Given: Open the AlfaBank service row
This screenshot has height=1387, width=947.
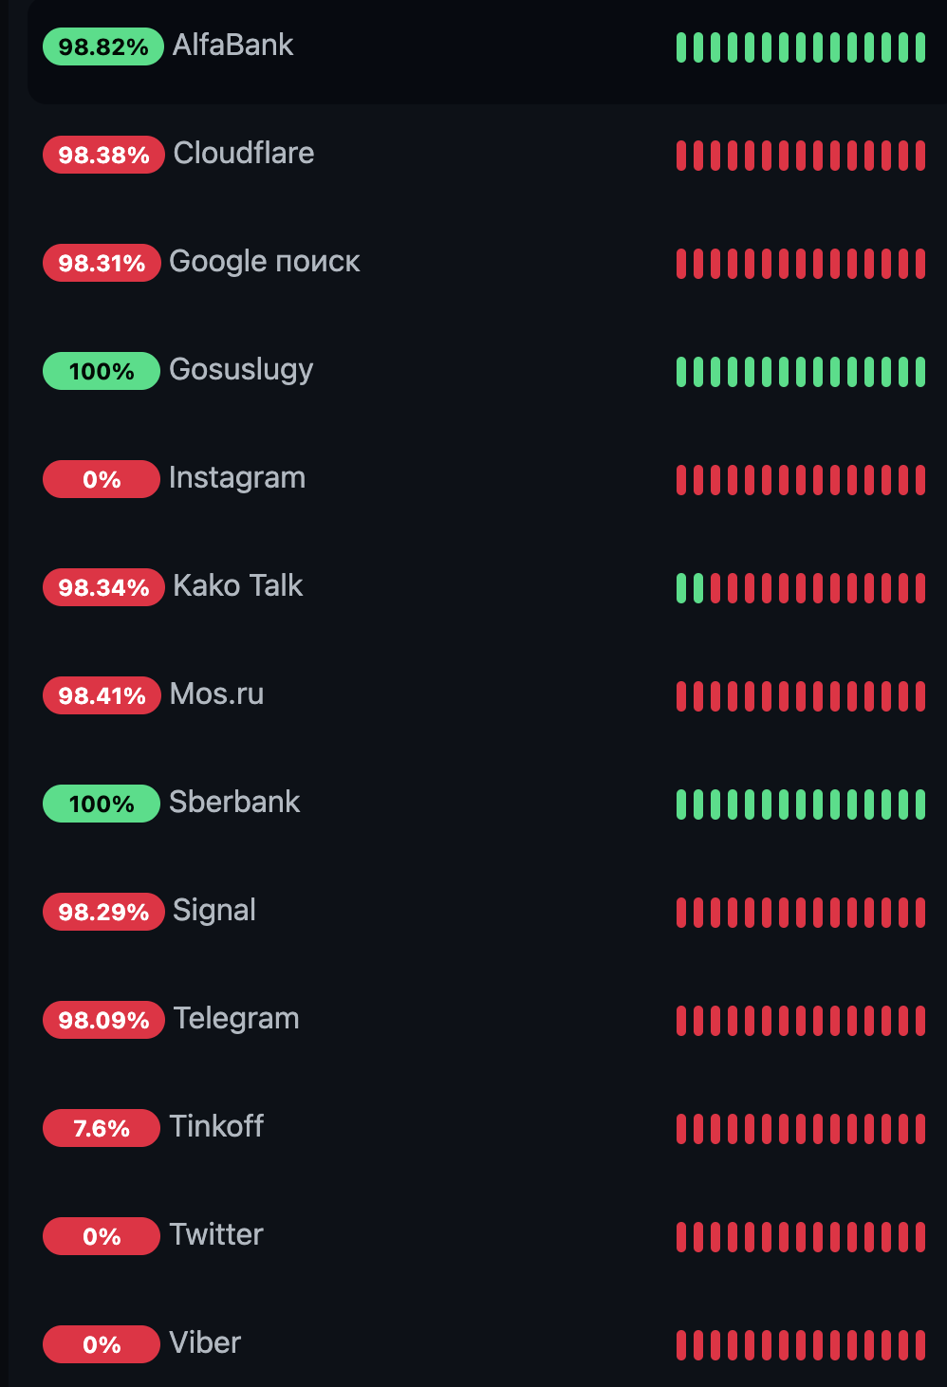Looking at the screenshot, I should 488,47.
